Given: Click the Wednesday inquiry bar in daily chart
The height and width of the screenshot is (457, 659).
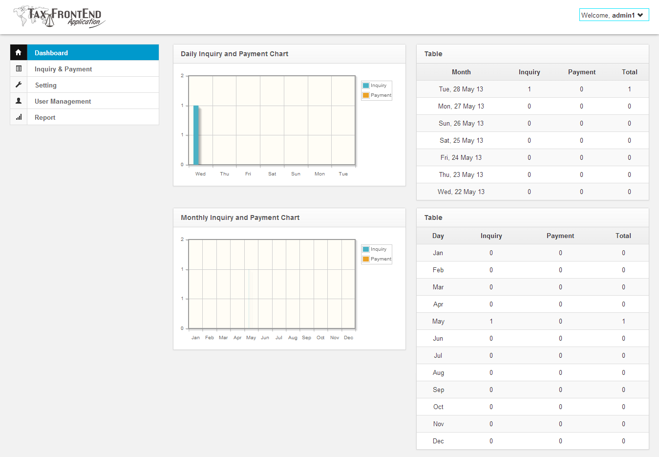Looking at the screenshot, I should click(x=196, y=135).
